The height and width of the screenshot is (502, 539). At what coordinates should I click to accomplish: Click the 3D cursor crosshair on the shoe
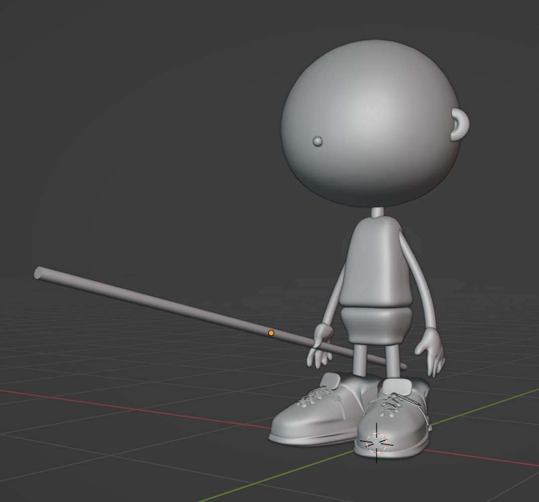click(376, 443)
